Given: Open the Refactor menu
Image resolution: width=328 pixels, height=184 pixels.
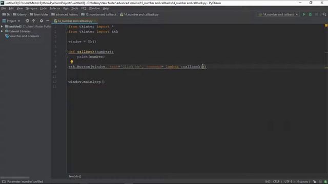Looking at the screenshot, I should tap(55, 8).
